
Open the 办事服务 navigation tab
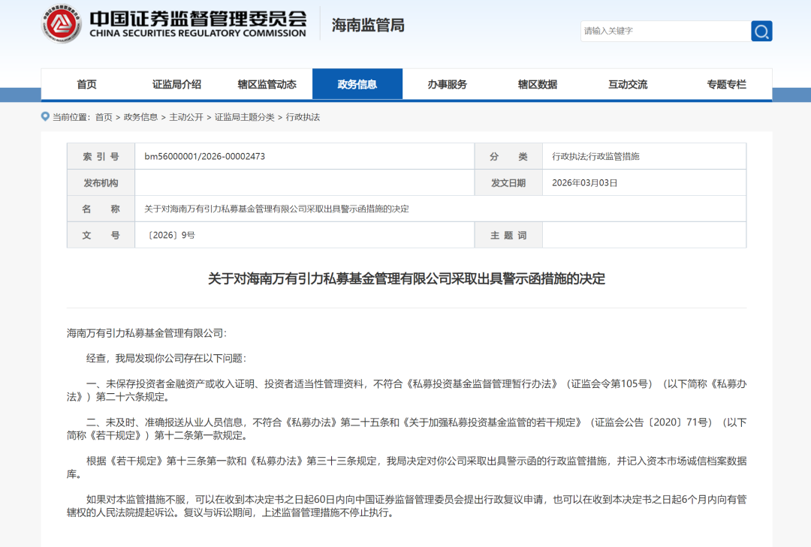(448, 84)
